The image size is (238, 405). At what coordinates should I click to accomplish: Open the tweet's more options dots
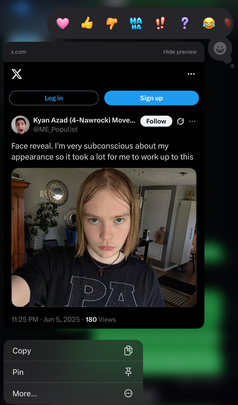(192, 121)
